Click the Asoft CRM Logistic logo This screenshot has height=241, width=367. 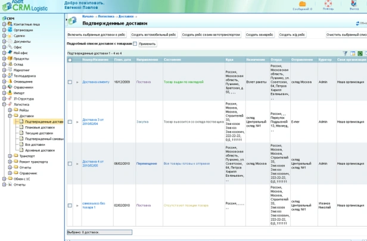tap(27, 5)
